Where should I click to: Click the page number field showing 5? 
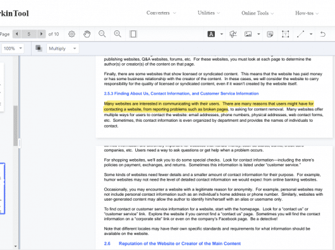(x=29, y=34)
